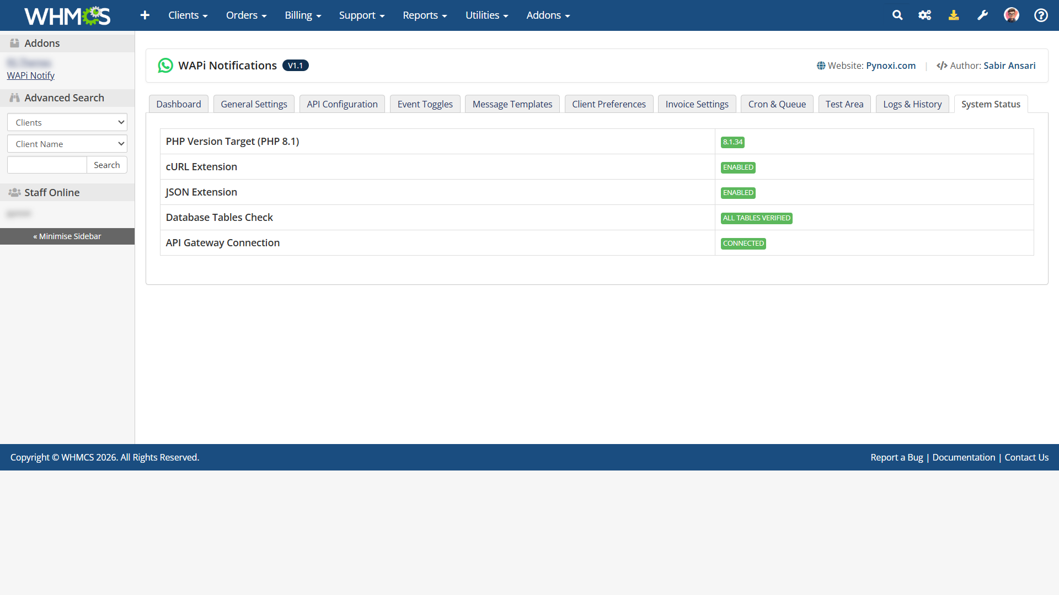Expand the Billing menu
Image resolution: width=1059 pixels, height=595 pixels.
click(303, 15)
